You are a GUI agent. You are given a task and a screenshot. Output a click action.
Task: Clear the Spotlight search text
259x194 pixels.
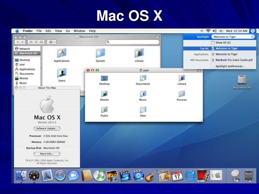253,37
